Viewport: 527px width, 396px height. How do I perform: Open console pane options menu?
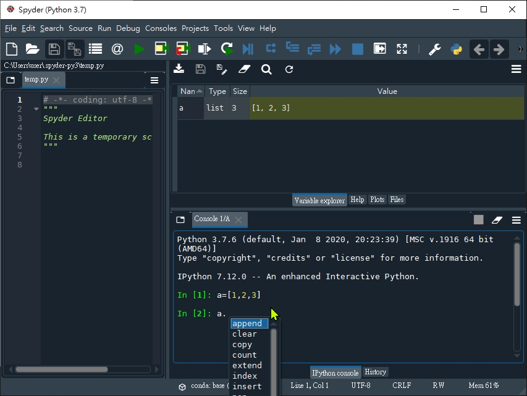[x=516, y=220]
